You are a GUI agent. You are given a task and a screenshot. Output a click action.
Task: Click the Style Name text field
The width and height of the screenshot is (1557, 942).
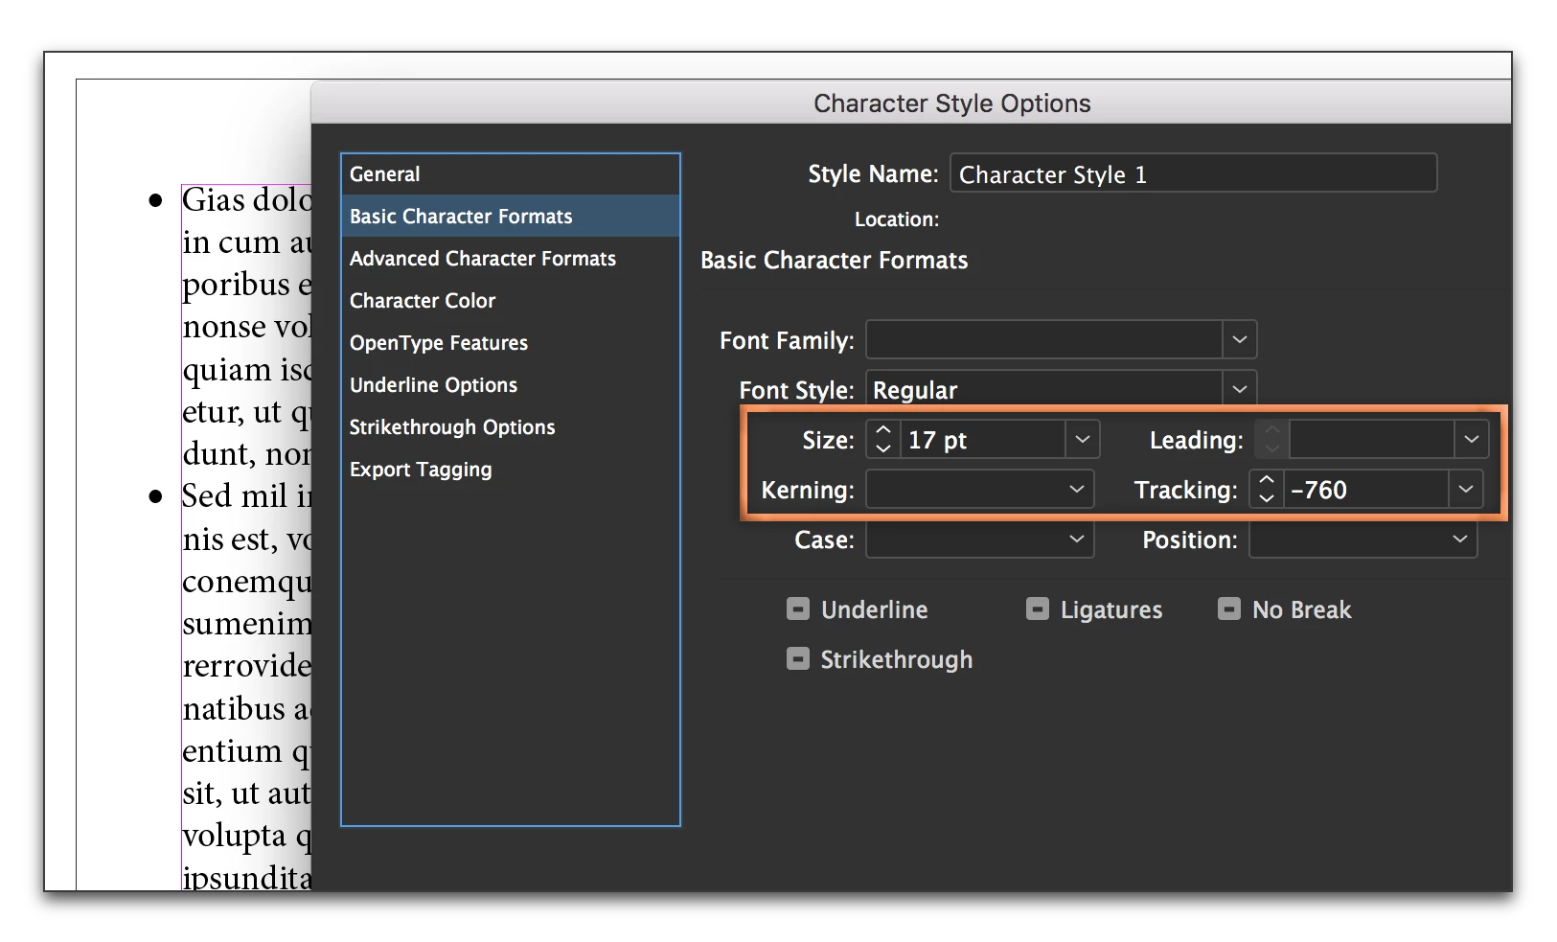(x=1194, y=173)
